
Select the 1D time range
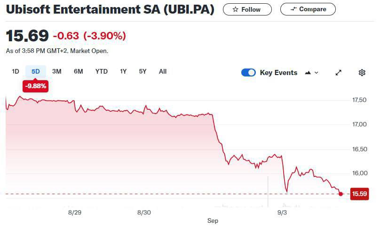coord(15,71)
